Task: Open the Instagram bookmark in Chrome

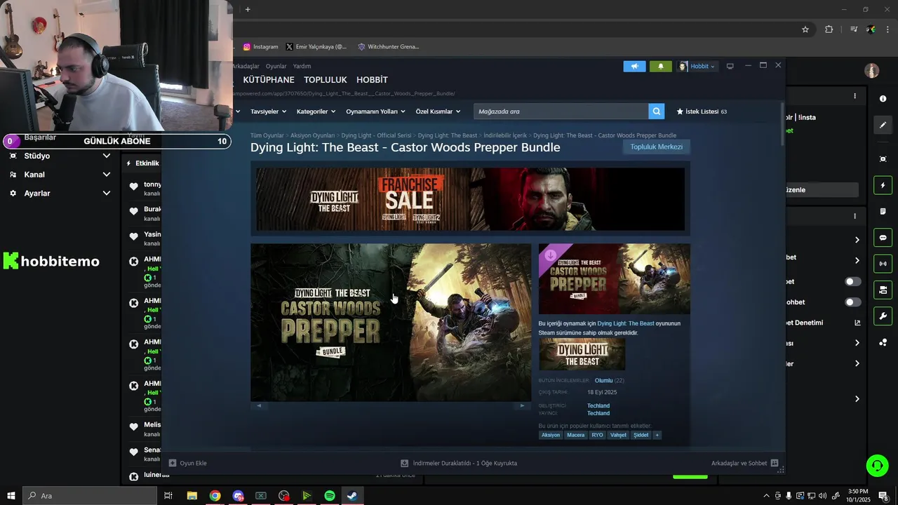Action: 260,47
